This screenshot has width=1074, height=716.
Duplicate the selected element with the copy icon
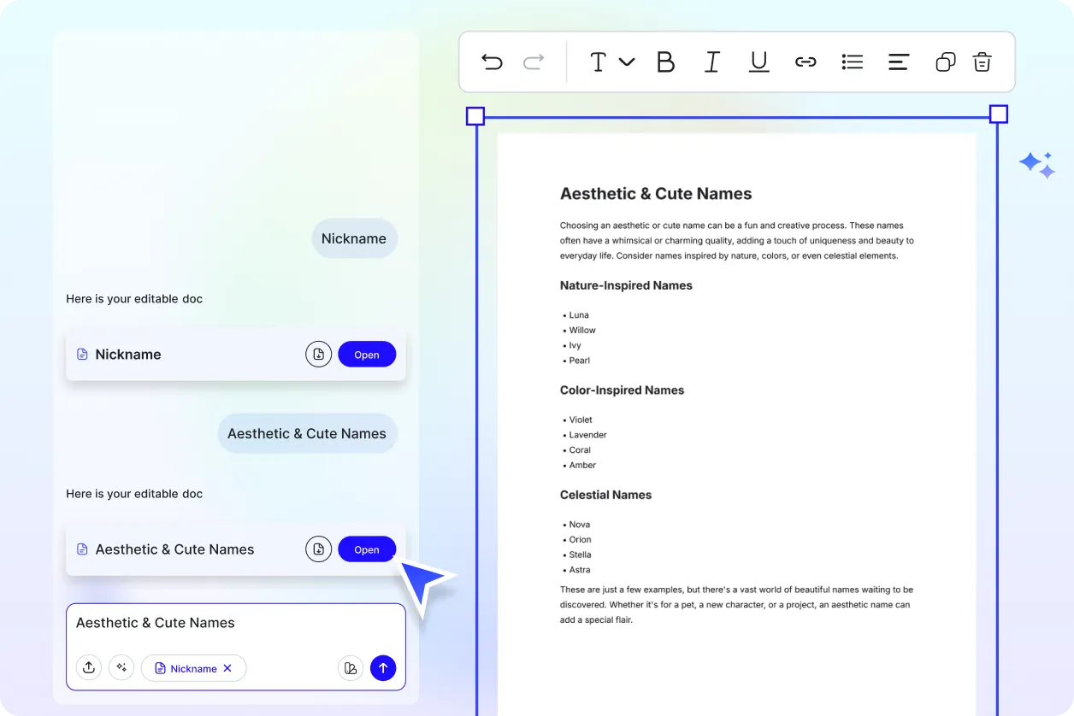pos(945,62)
